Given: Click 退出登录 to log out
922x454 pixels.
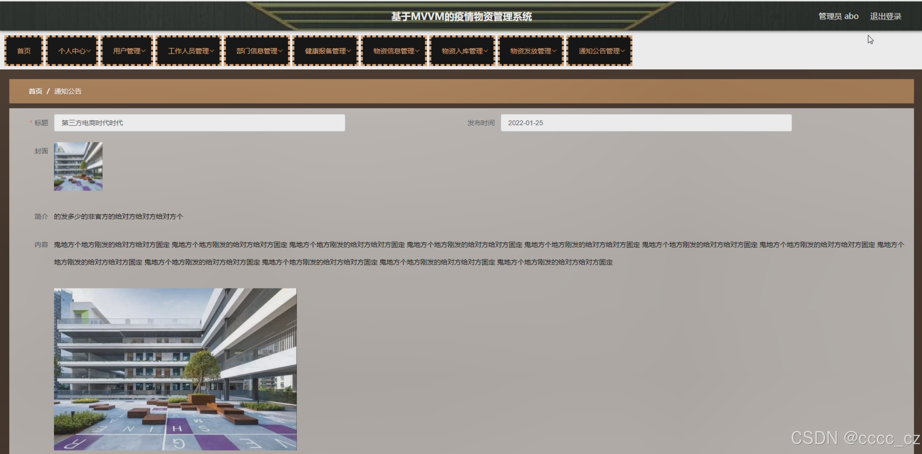Looking at the screenshot, I should pyautogui.click(x=885, y=16).
